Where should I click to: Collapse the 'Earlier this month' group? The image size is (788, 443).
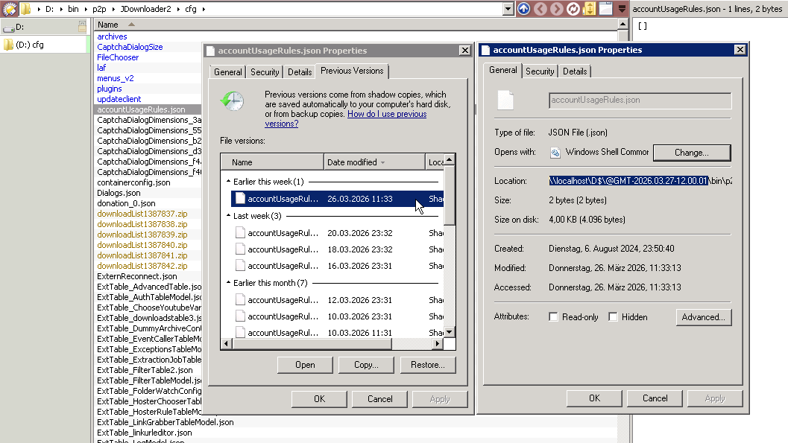pos(228,283)
